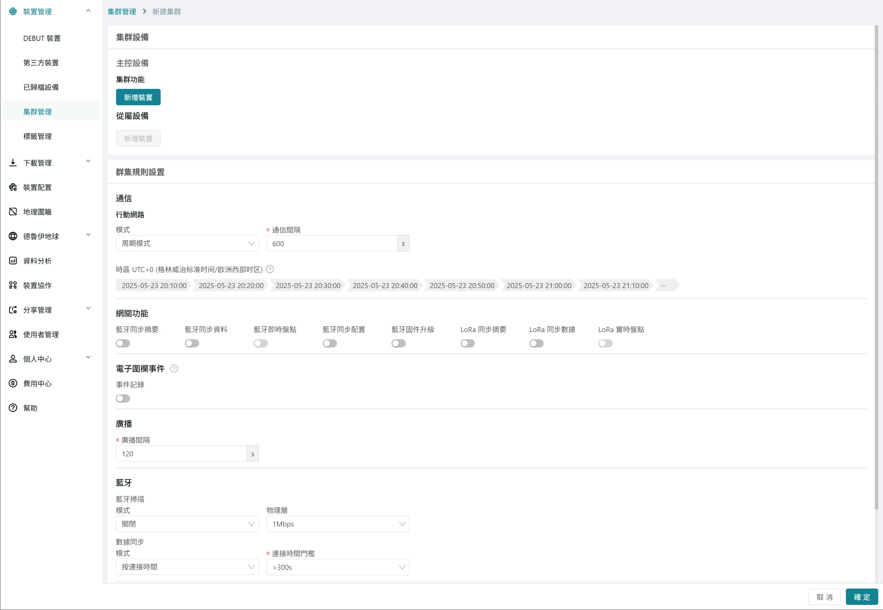Turn on LoRa 同步摘要 switch
The width and height of the screenshot is (883, 610).
pos(467,343)
